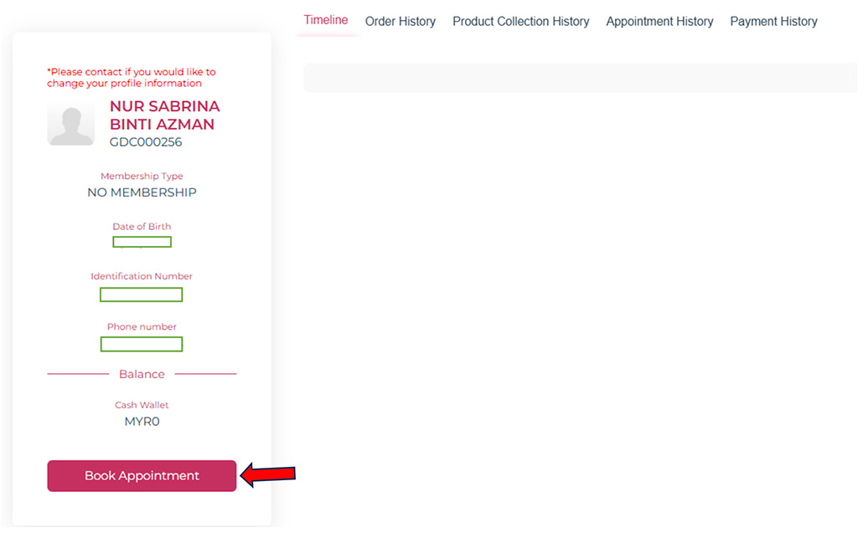Go to the Payment History tab
The image size is (868, 543).
click(773, 22)
